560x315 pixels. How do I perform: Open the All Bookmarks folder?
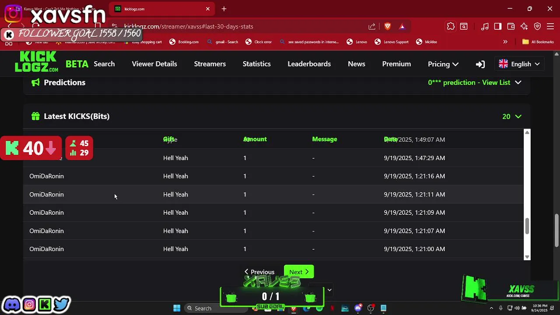tap(538, 42)
